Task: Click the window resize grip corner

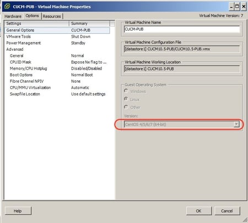Action: tap(245, 220)
